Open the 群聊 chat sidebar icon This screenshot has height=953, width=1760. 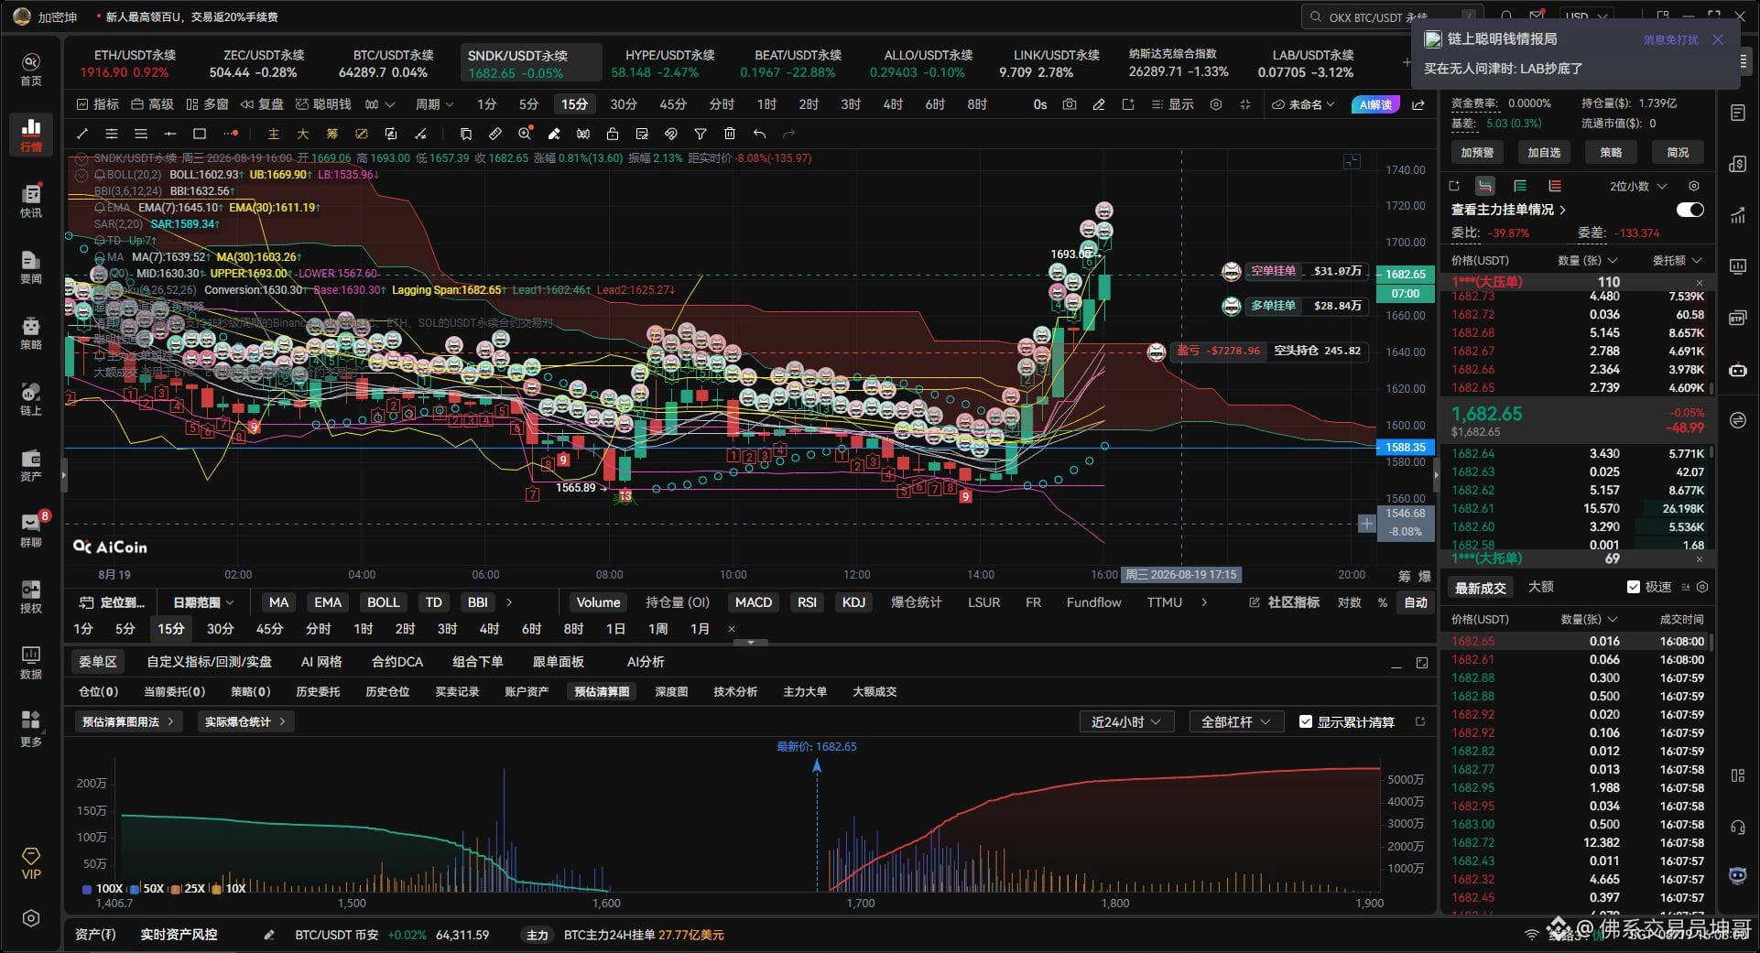31,529
